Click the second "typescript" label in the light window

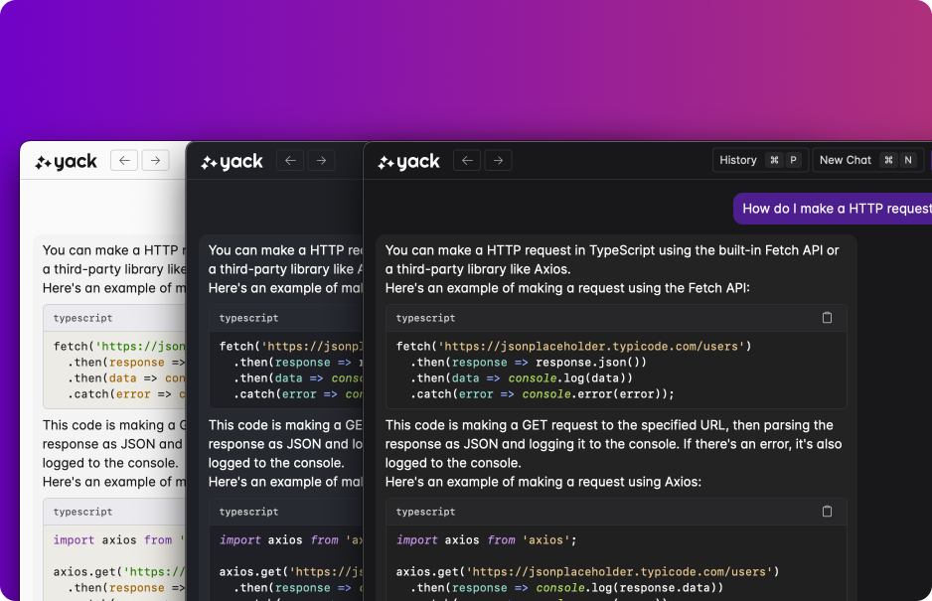(82, 512)
